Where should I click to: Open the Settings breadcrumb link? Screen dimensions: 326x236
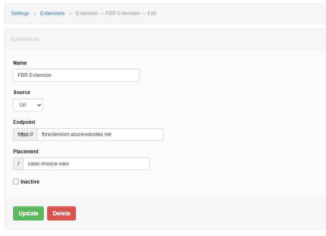click(20, 13)
